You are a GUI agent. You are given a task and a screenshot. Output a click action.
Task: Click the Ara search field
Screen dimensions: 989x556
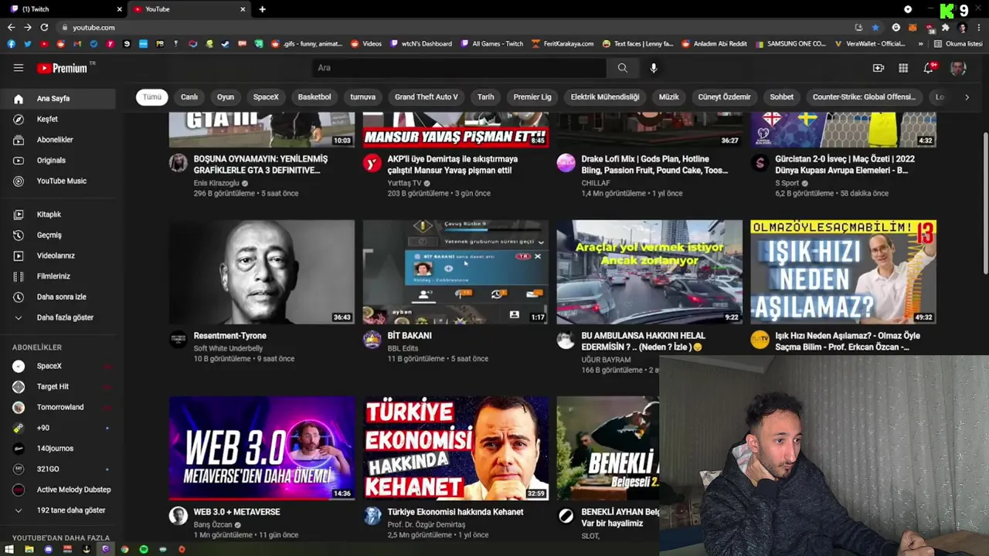pyautogui.click(x=460, y=68)
